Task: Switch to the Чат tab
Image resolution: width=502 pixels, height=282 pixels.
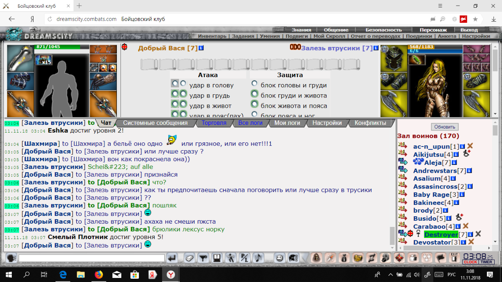Action: (x=106, y=123)
